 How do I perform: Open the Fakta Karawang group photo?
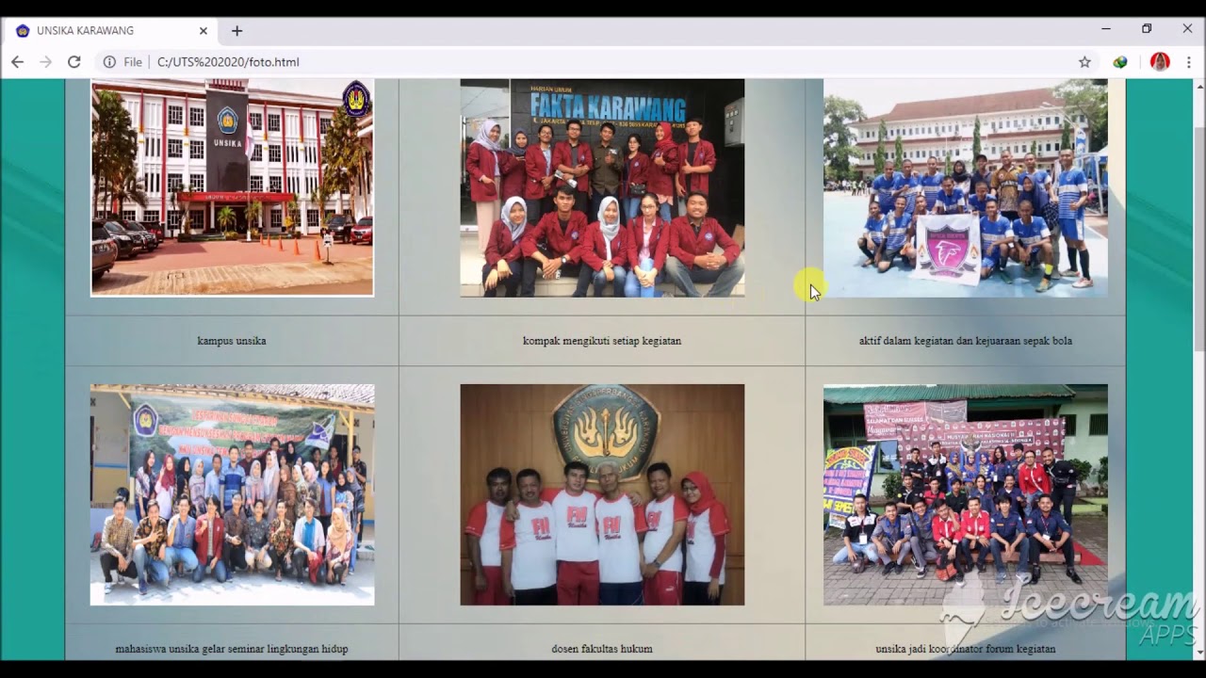pos(602,187)
